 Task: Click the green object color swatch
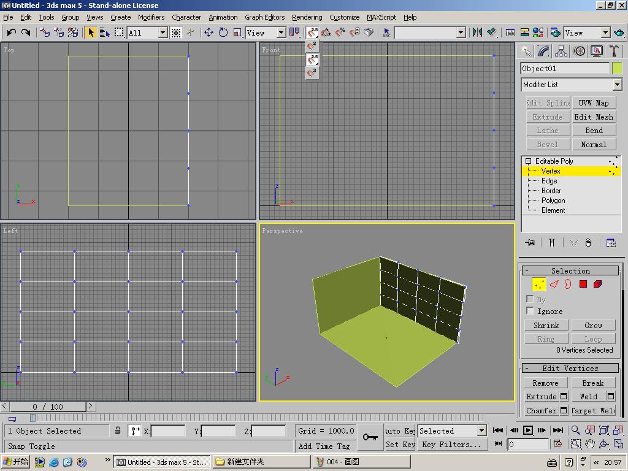click(x=617, y=69)
